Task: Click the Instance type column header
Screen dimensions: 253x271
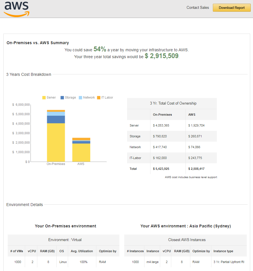Action: (x=223, y=251)
